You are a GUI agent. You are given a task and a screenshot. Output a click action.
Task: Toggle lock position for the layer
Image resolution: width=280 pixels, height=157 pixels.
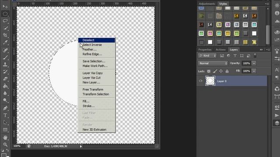tap(221, 71)
